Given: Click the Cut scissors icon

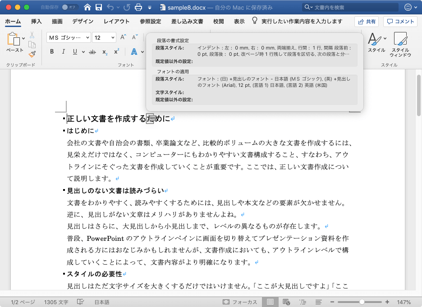Looking at the screenshot, I should tap(32, 35).
